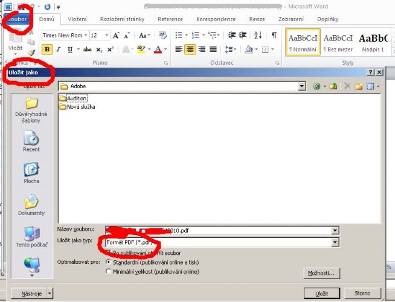
Task: Align text right
Action: (202, 49)
